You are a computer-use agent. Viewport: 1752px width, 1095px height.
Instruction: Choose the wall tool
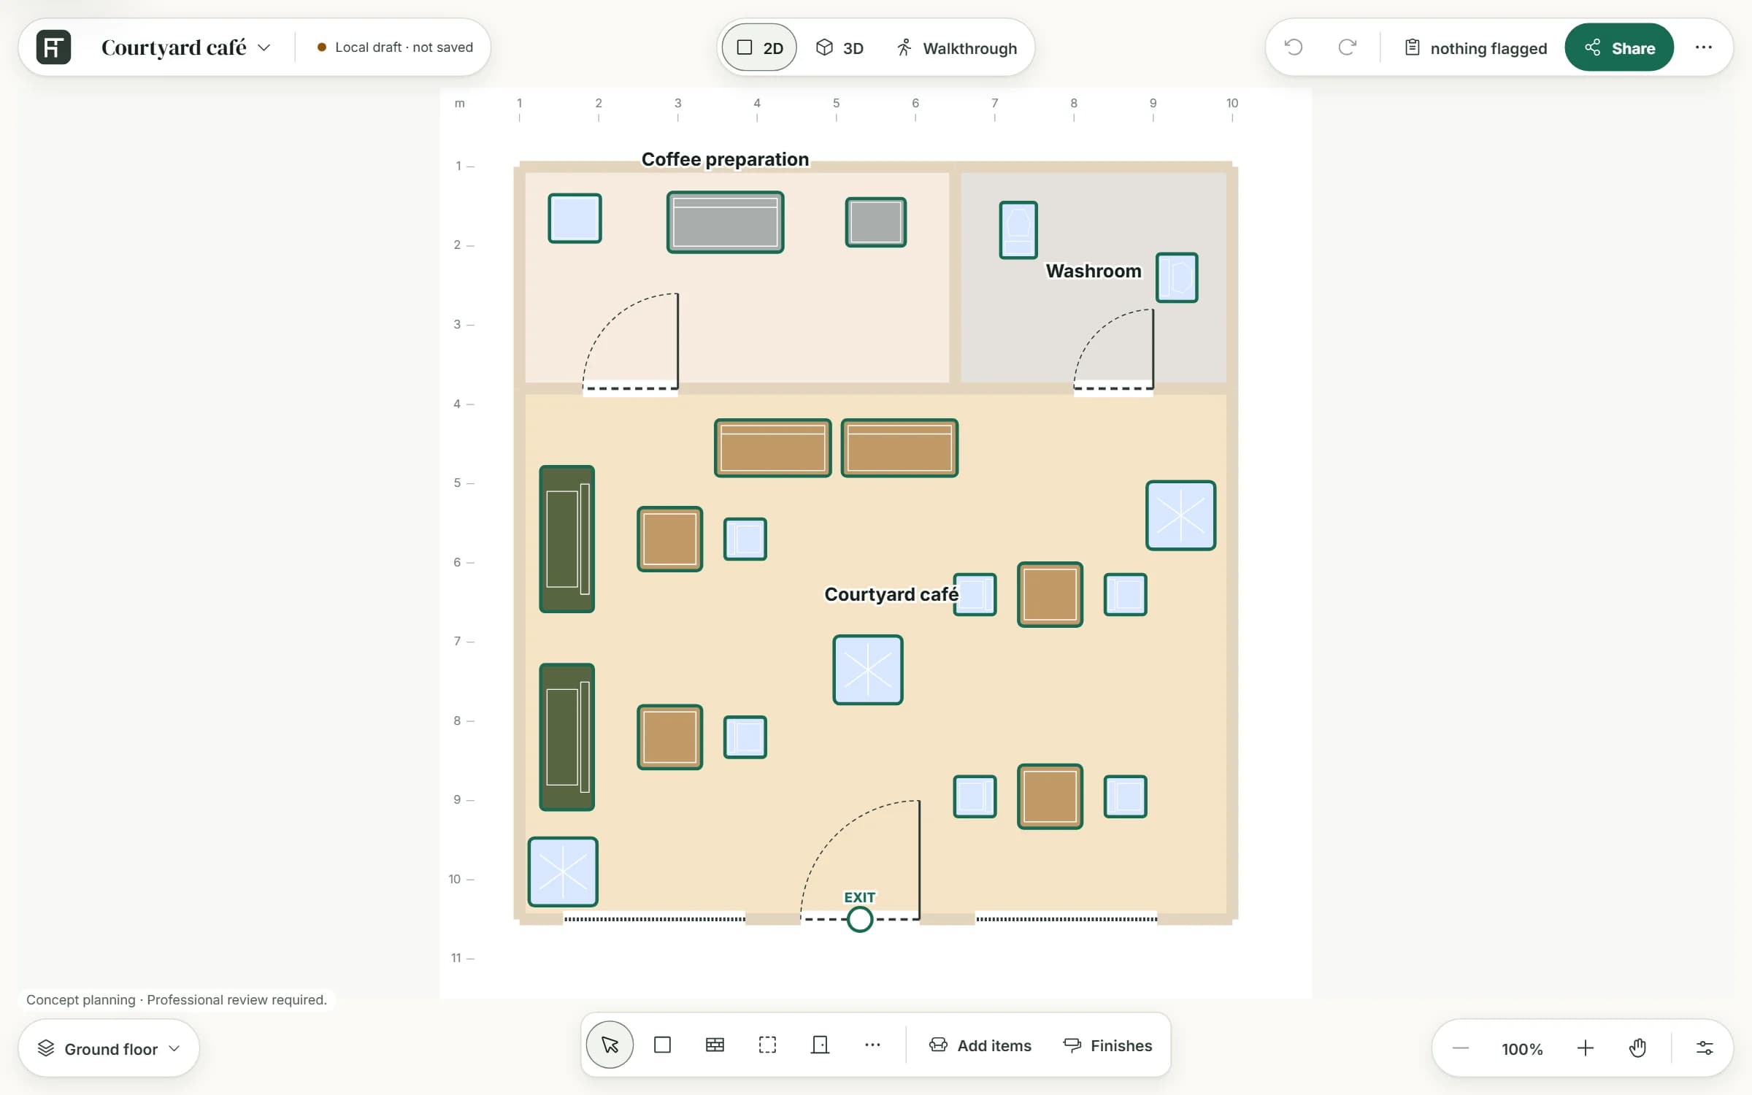coord(715,1045)
